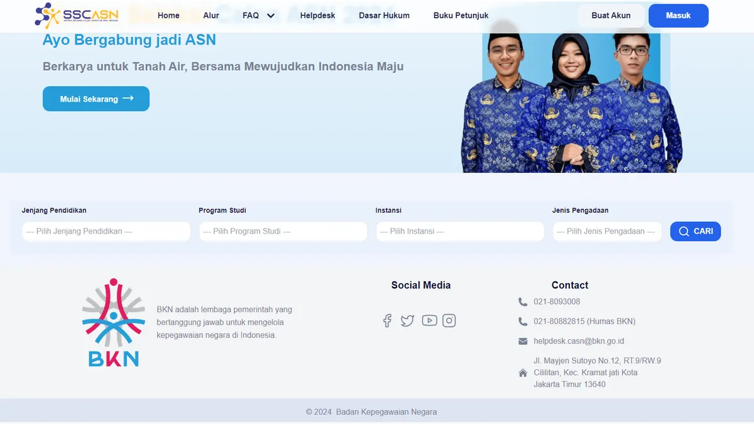Open the Alur menu item
This screenshot has height=424, width=754.
click(x=211, y=16)
